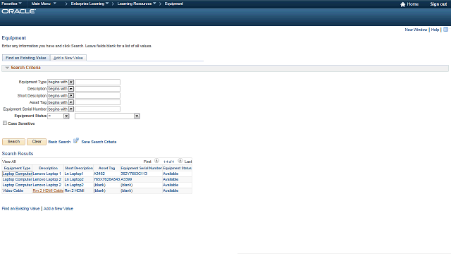
Task: Open Enterprise Learning breadcrumb menu
Action: click(89, 4)
